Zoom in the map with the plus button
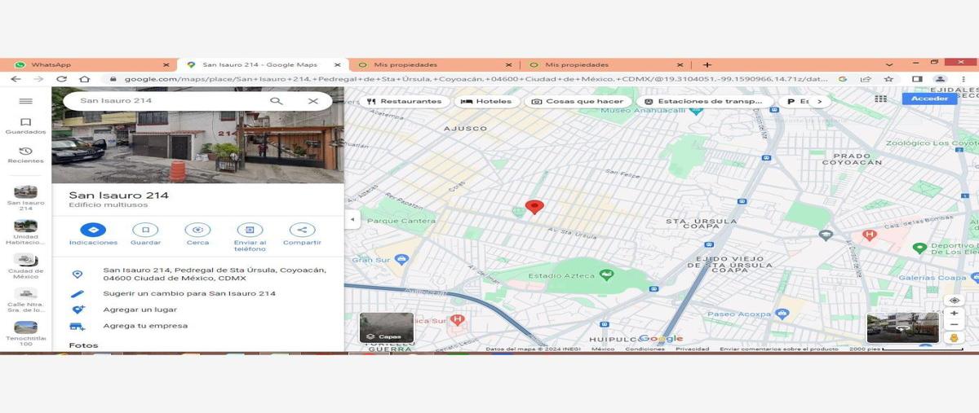This screenshot has height=413, width=979. pos(954,313)
